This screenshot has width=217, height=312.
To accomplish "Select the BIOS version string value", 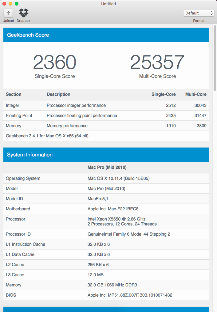I will coord(130,295).
